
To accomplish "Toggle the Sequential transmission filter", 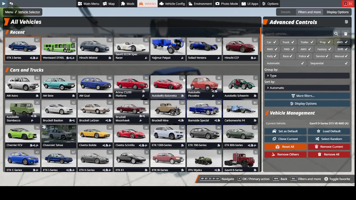I will [329, 63].
